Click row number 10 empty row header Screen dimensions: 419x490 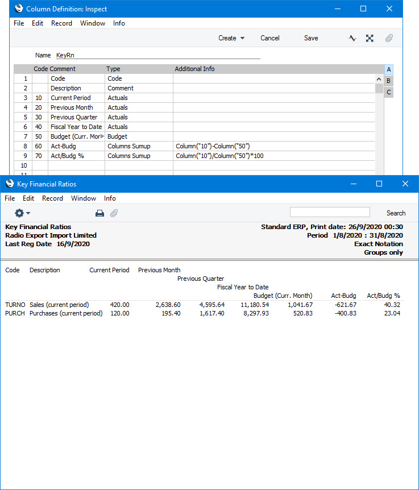pyautogui.click(x=23, y=165)
